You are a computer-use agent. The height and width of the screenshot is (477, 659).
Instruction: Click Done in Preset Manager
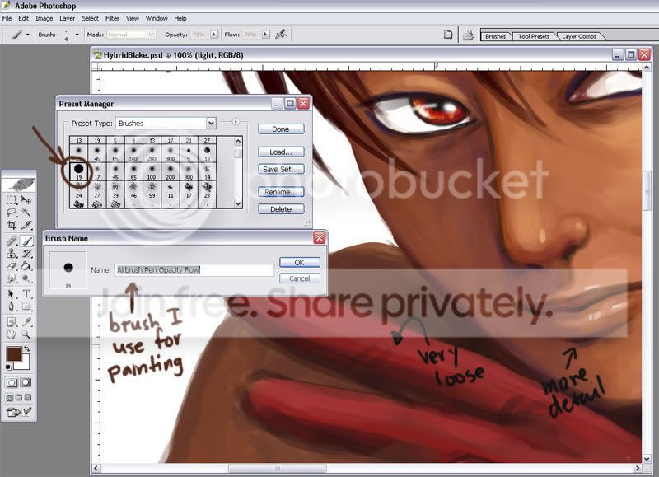click(281, 129)
